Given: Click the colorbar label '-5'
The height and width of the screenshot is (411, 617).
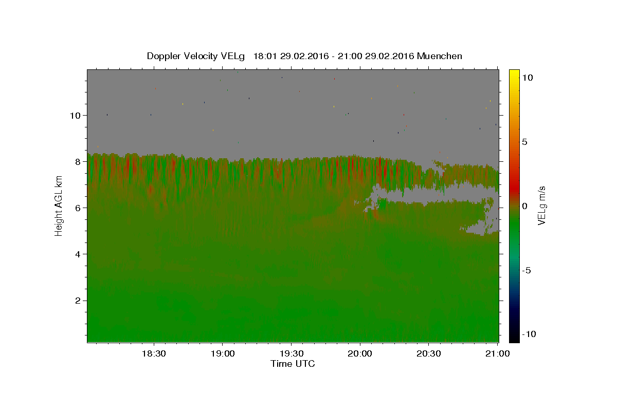Looking at the screenshot, I should click(x=528, y=270).
